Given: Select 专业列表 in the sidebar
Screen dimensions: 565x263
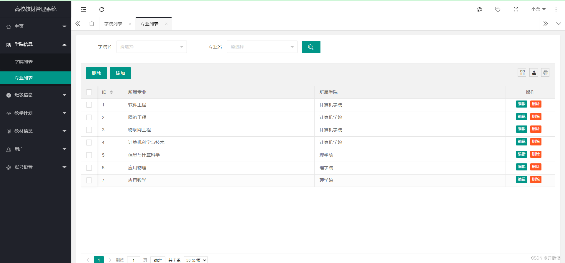Looking at the screenshot, I should [36, 78].
